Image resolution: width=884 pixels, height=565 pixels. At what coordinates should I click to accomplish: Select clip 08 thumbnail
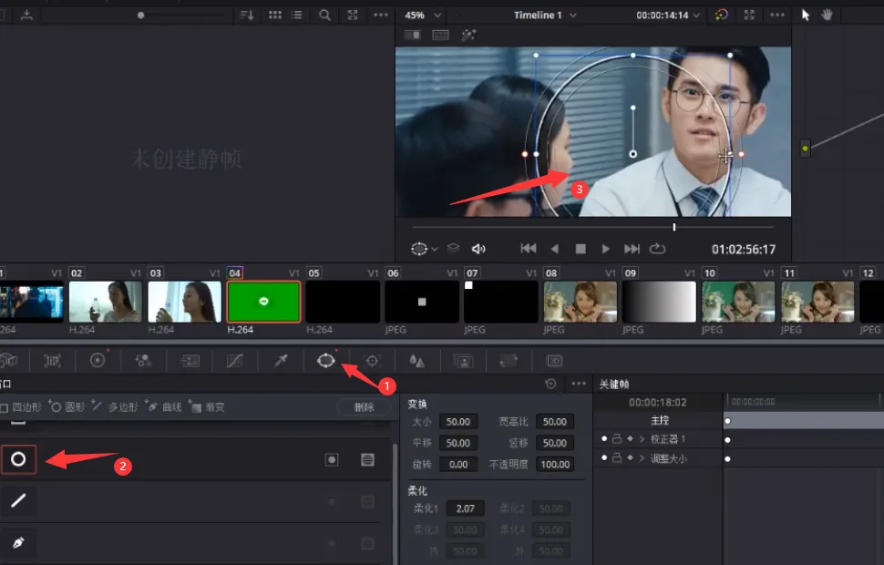click(x=581, y=303)
